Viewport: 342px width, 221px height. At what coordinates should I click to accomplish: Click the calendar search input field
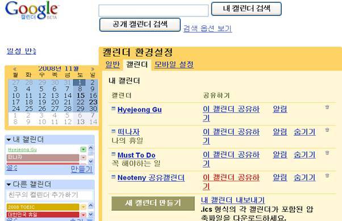point(153,10)
